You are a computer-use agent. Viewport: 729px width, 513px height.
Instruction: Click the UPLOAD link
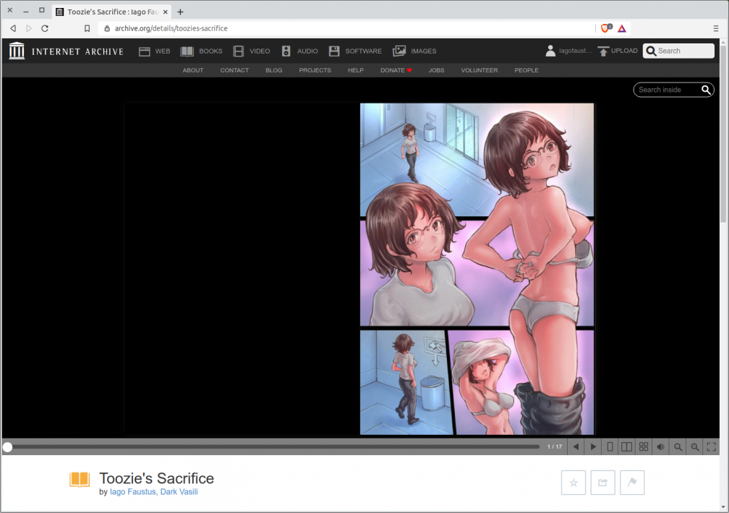click(x=624, y=51)
